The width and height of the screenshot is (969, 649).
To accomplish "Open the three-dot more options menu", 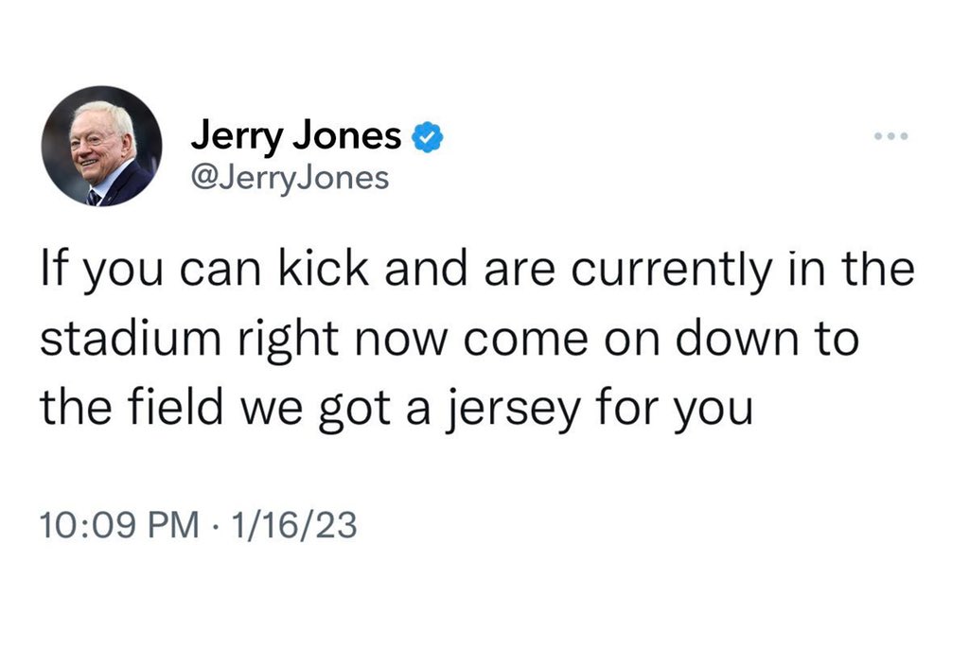I will (x=890, y=137).
